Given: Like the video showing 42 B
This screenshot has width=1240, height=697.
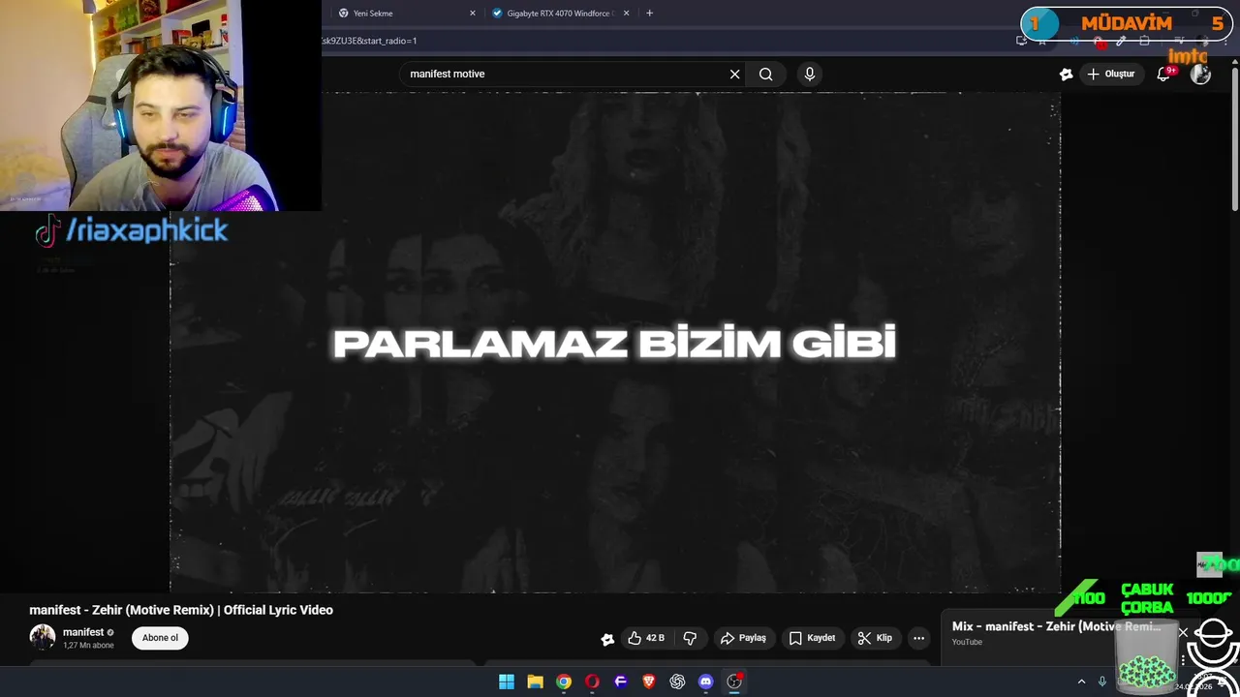Looking at the screenshot, I should (646, 638).
